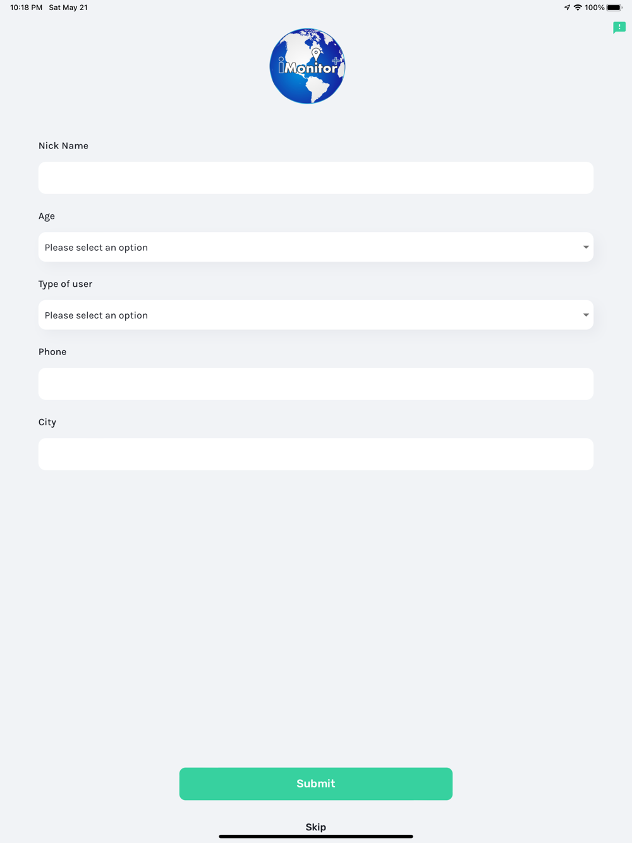Screen dimensions: 632x843
Task: Tap the Sat May 21 date
Action: pyautogui.click(x=68, y=8)
